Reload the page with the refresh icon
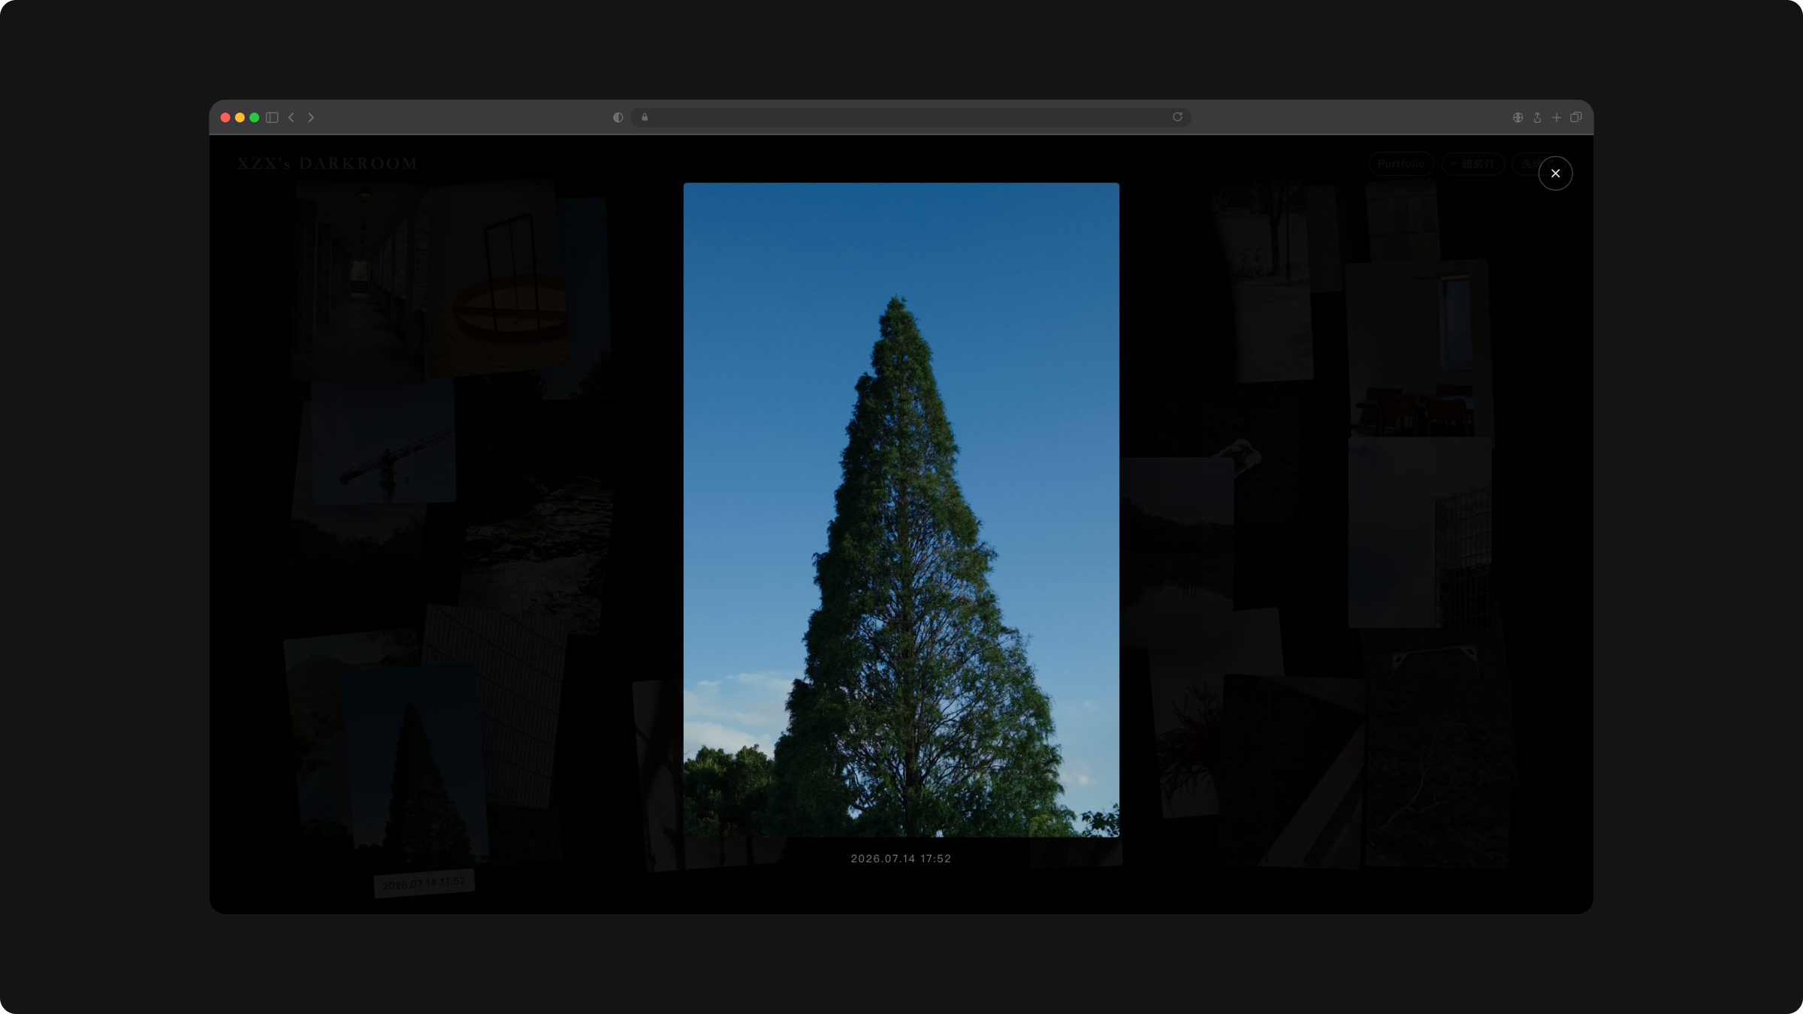 [1177, 116]
